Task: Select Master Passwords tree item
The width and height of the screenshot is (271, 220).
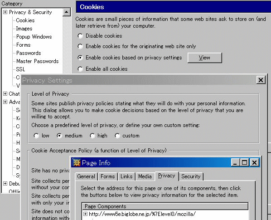Action: pos(37,61)
